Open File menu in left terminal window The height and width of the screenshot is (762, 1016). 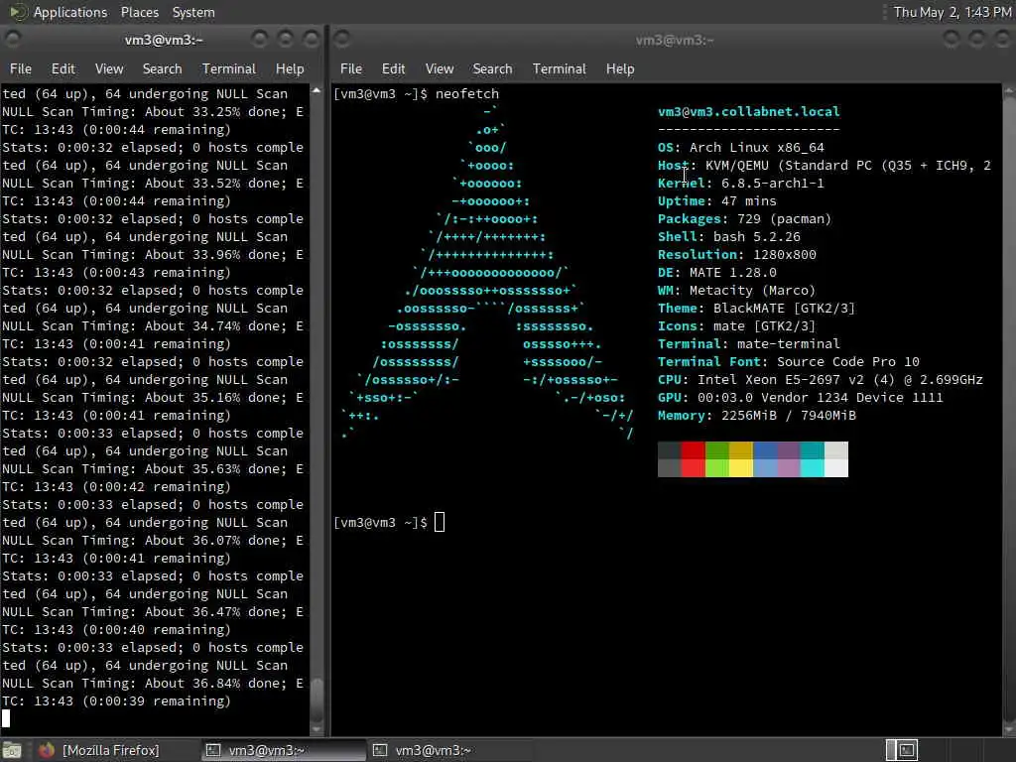click(21, 68)
